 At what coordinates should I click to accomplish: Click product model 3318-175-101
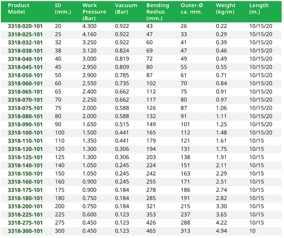pyautogui.click(x=25, y=190)
